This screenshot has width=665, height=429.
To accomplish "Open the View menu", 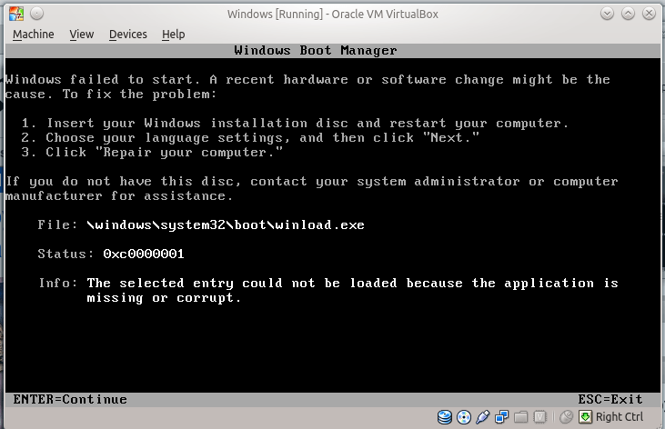I will [82, 35].
